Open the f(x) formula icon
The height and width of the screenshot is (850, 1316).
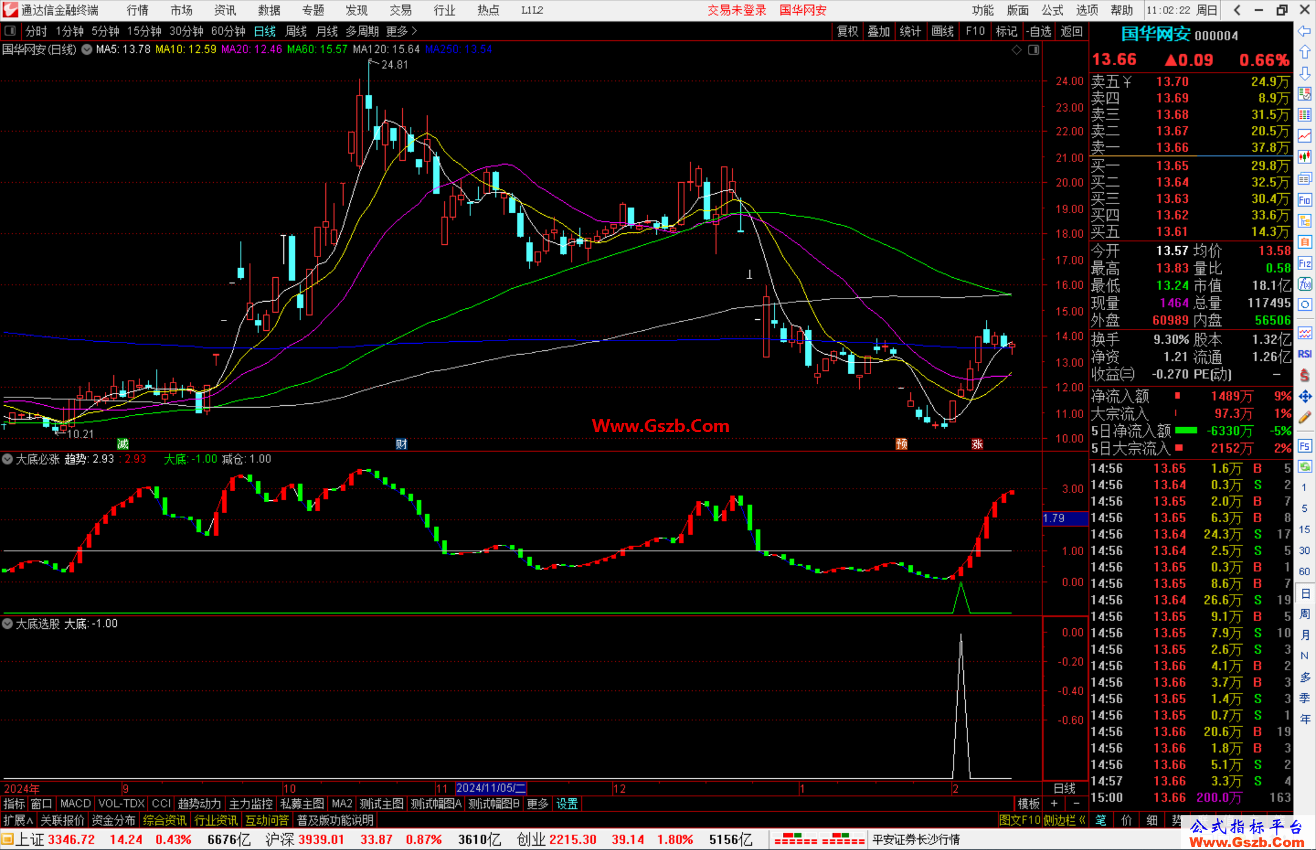pyautogui.click(x=1304, y=284)
